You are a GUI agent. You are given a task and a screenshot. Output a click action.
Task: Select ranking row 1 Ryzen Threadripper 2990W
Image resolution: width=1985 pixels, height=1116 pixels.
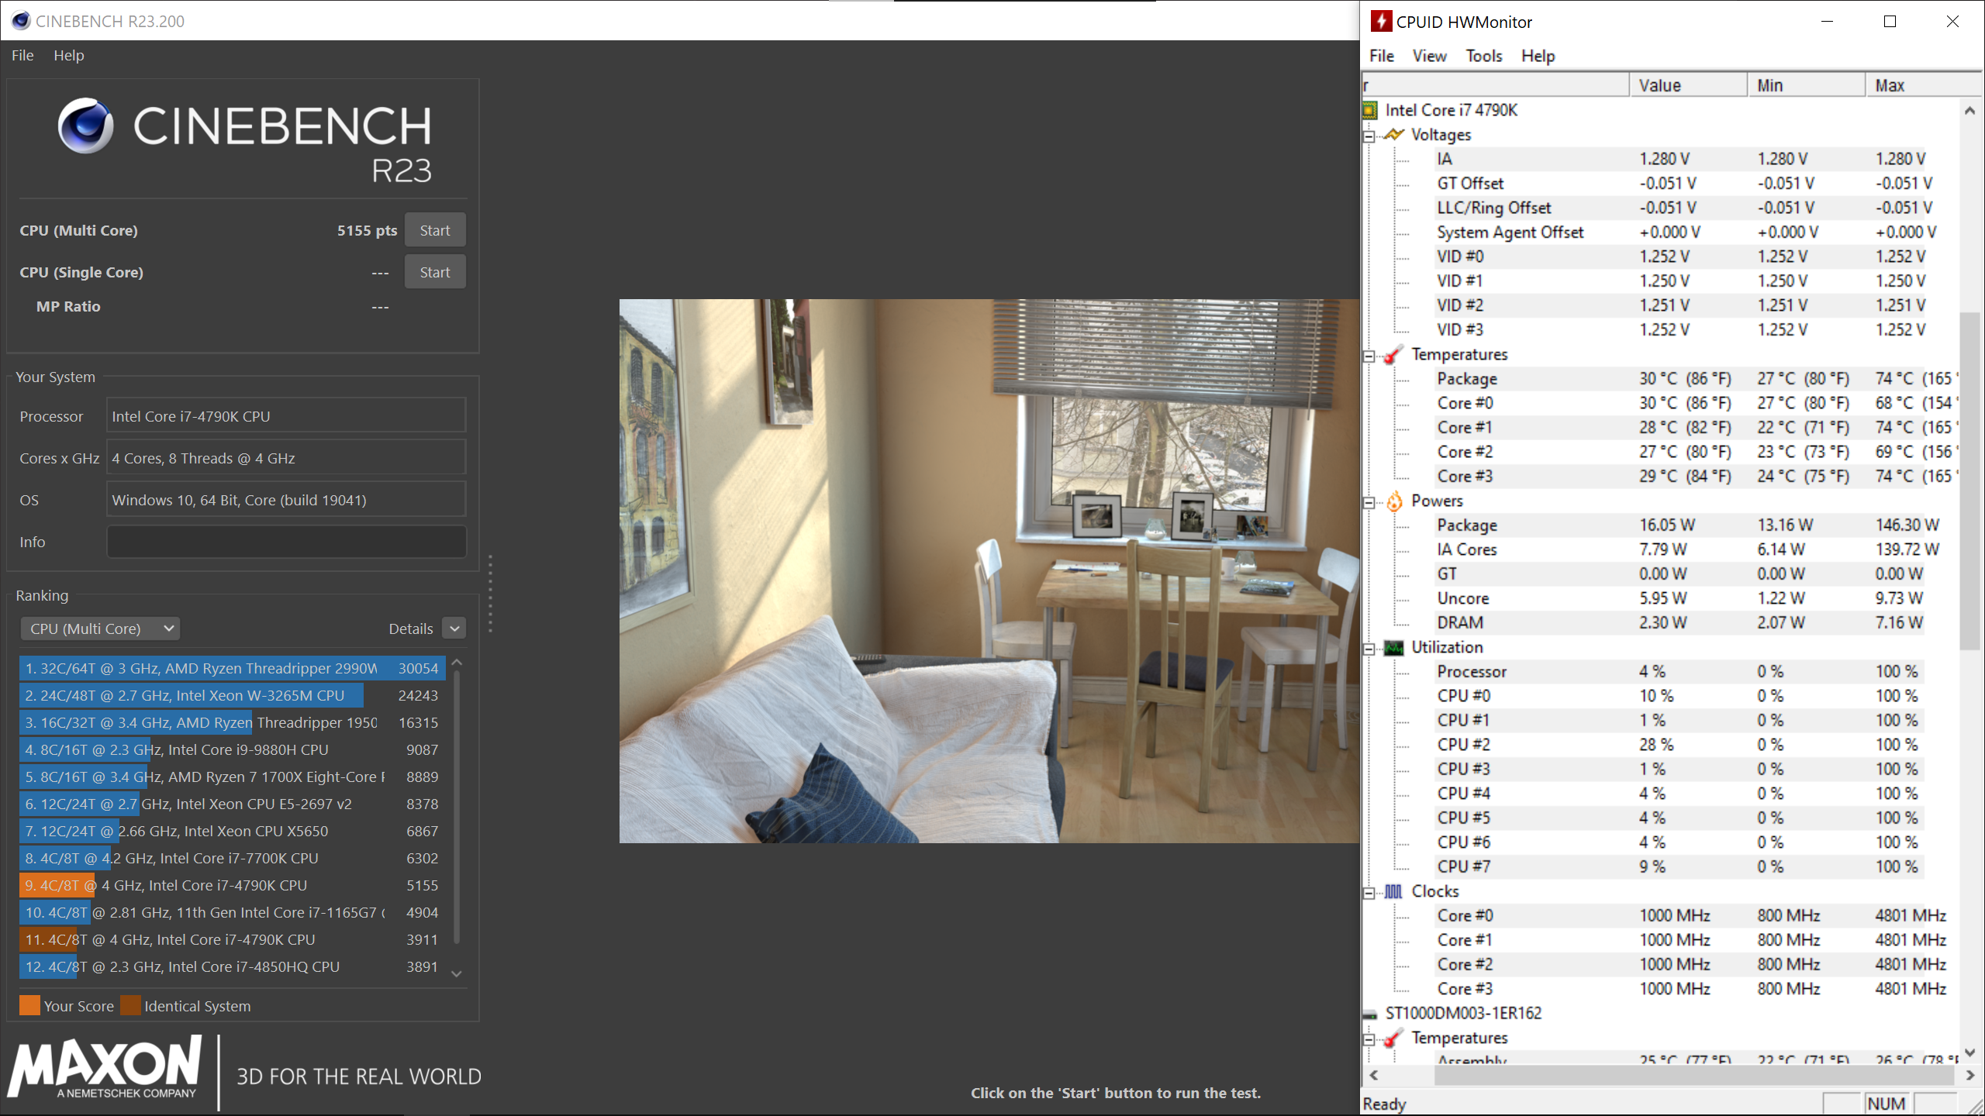click(x=233, y=668)
